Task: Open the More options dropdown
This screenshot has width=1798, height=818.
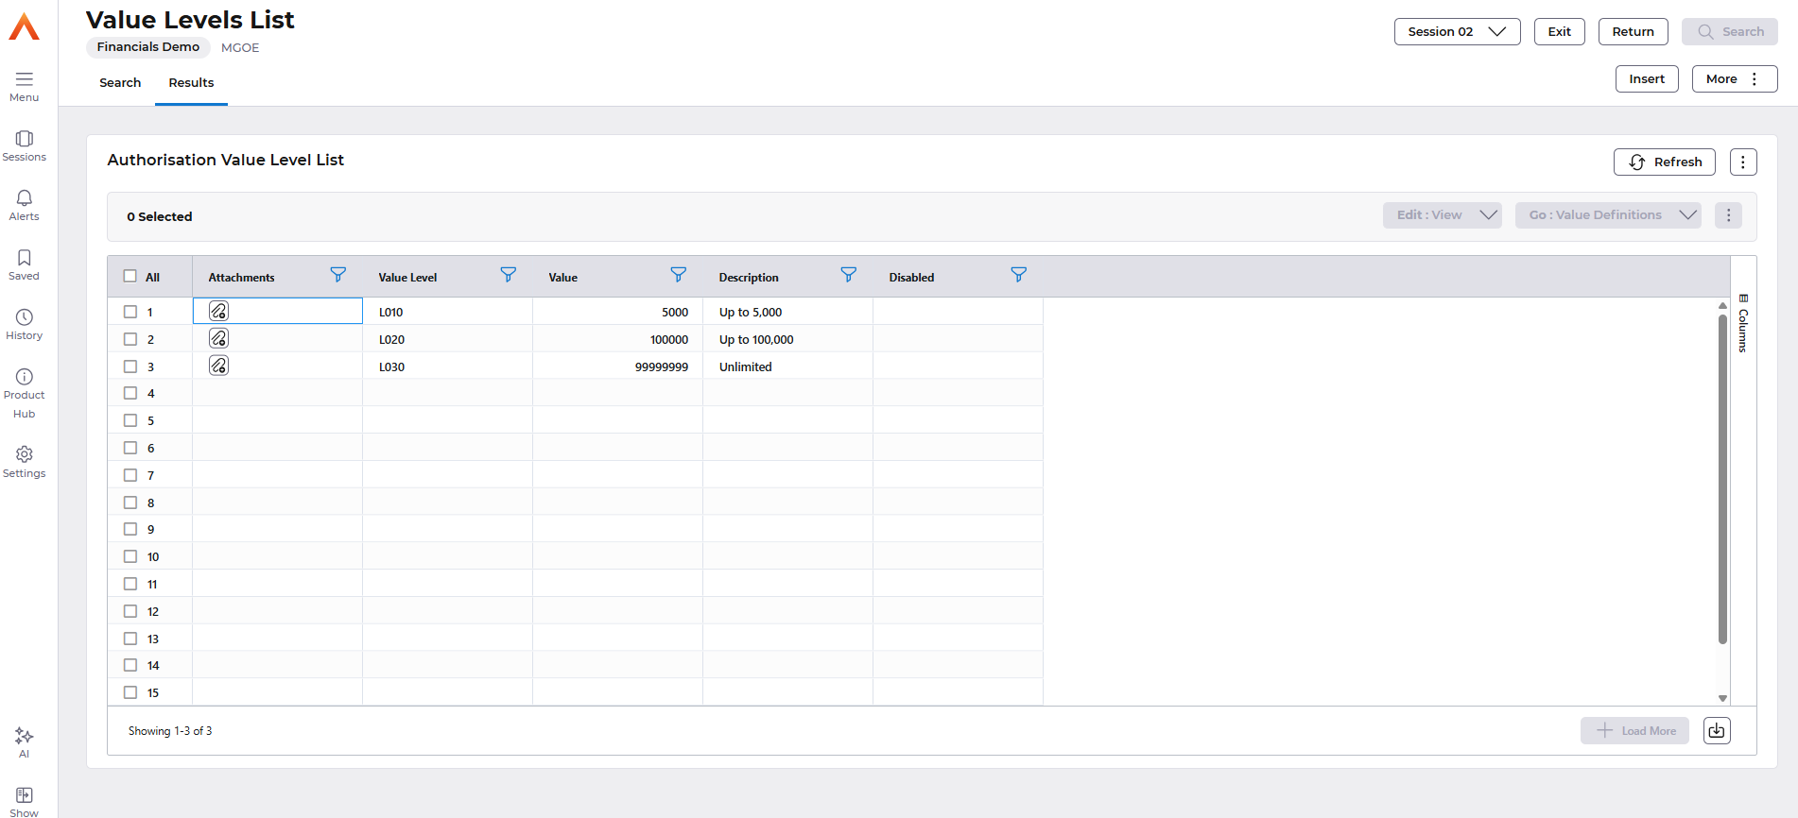Action: tap(1734, 79)
